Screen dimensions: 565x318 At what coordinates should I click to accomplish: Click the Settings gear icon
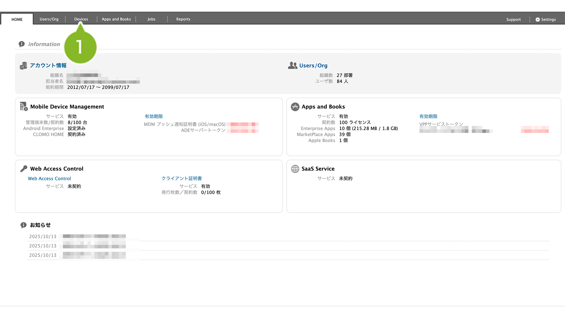pos(537,19)
